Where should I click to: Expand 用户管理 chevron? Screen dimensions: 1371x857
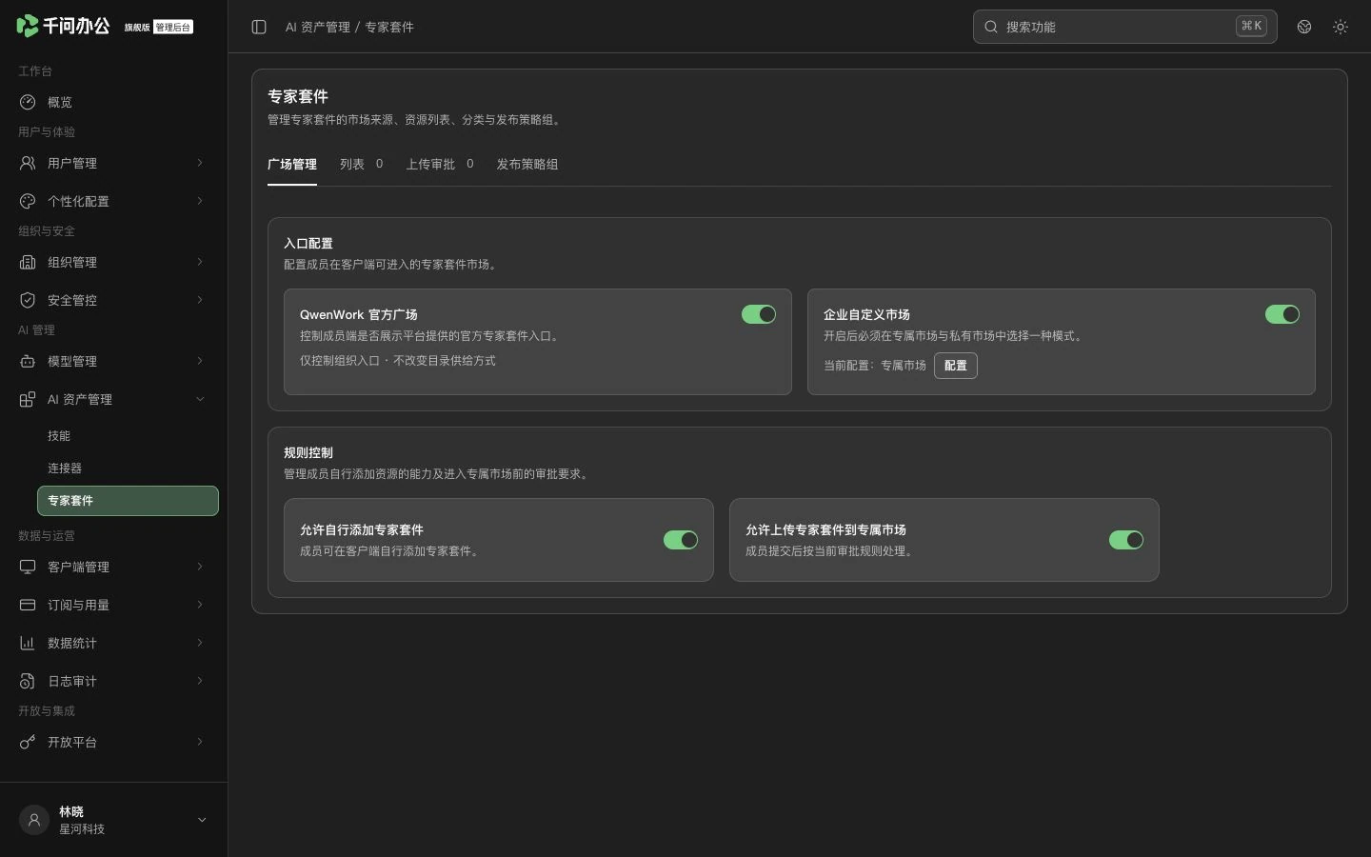[200, 163]
